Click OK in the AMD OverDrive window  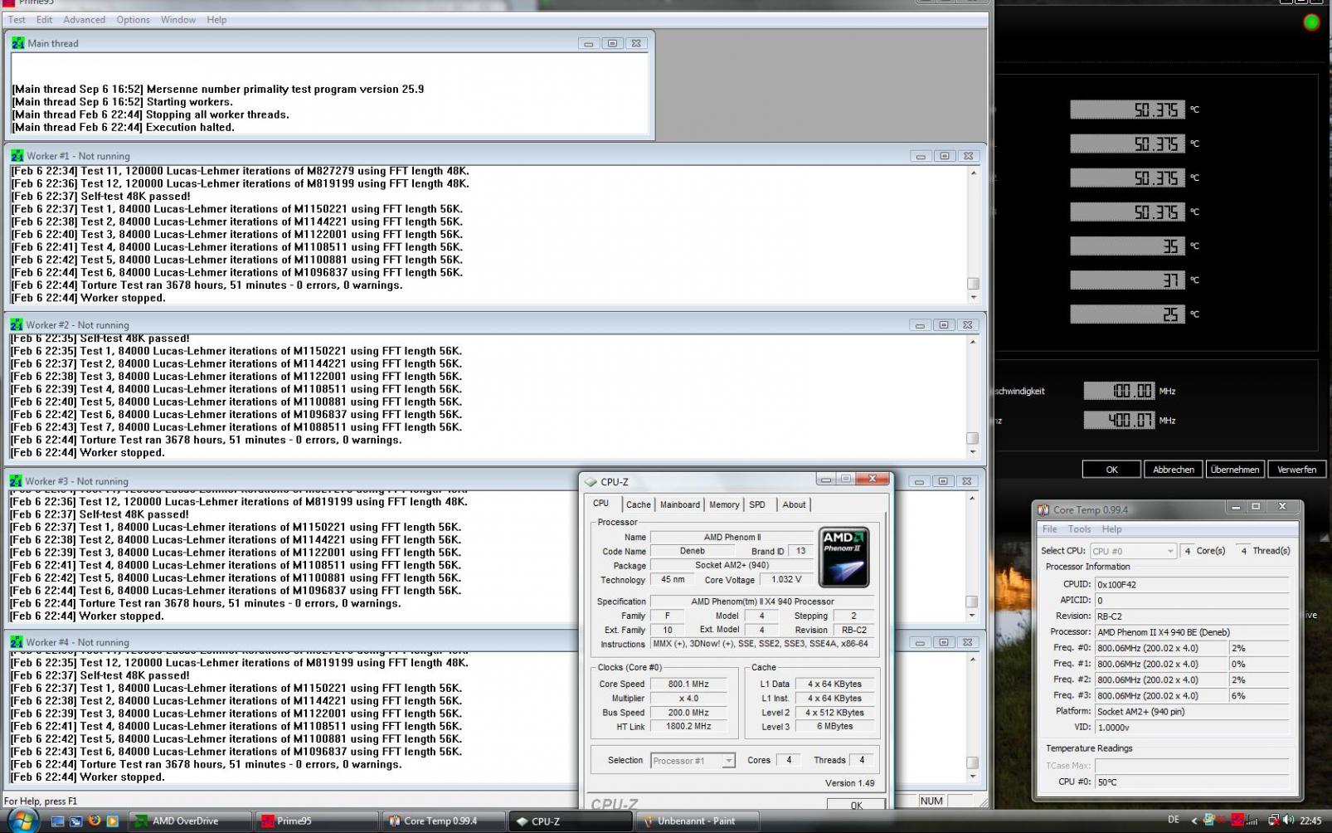pyautogui.click(x=1111, y=470)
